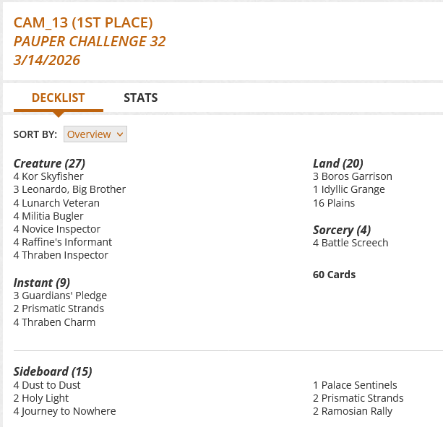
Task: Select the DECKLIST tab
Action: pos(59,98)
